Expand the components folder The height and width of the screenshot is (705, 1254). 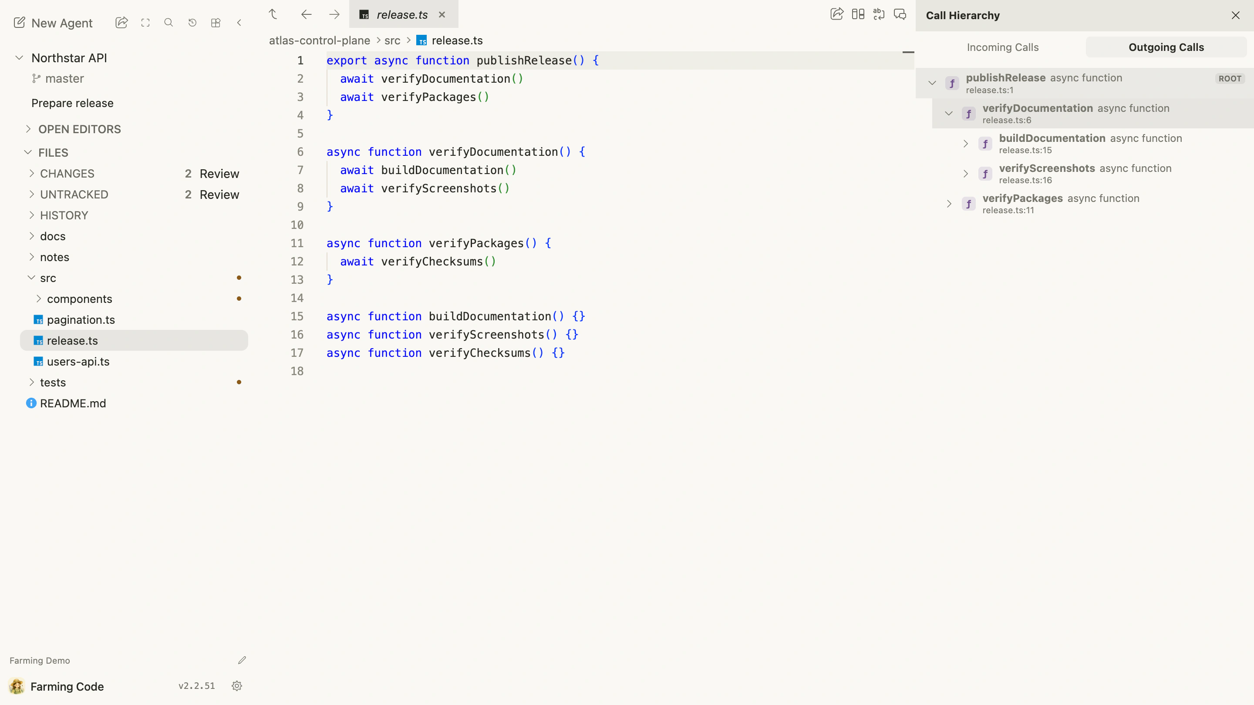pos(38,299)
